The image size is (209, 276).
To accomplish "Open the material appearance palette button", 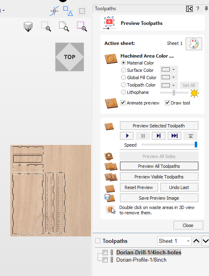I will tap(194, 44).
